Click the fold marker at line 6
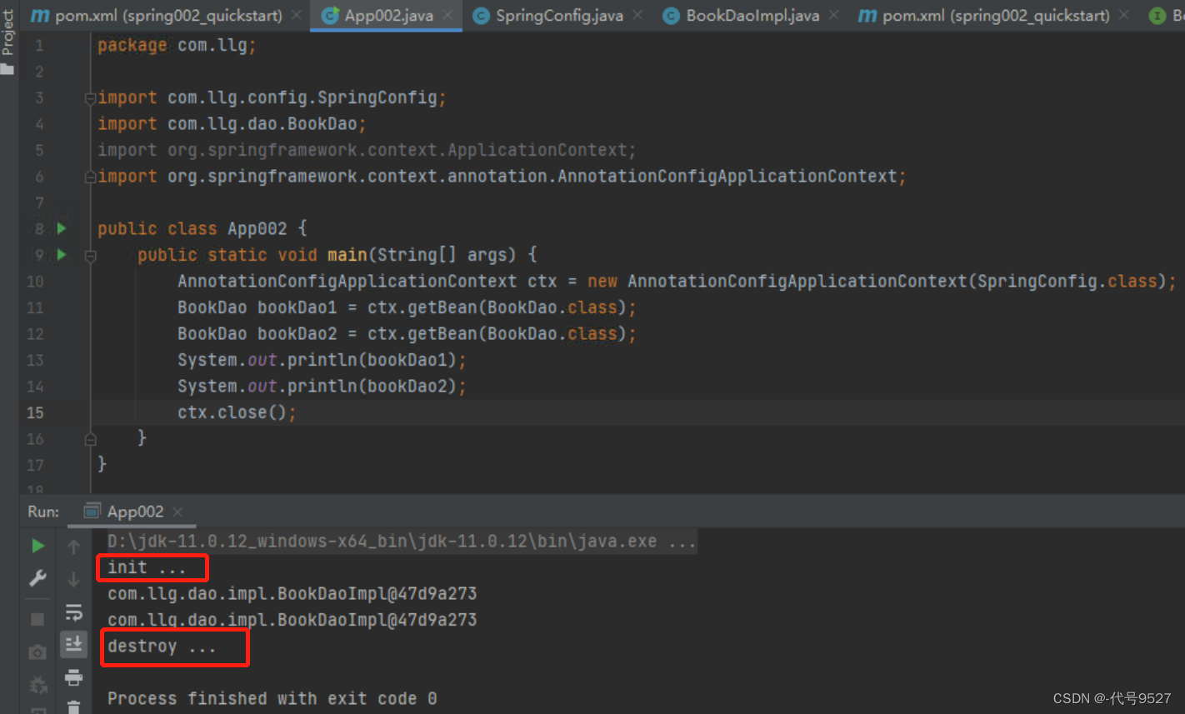 [x=90, y=177]
